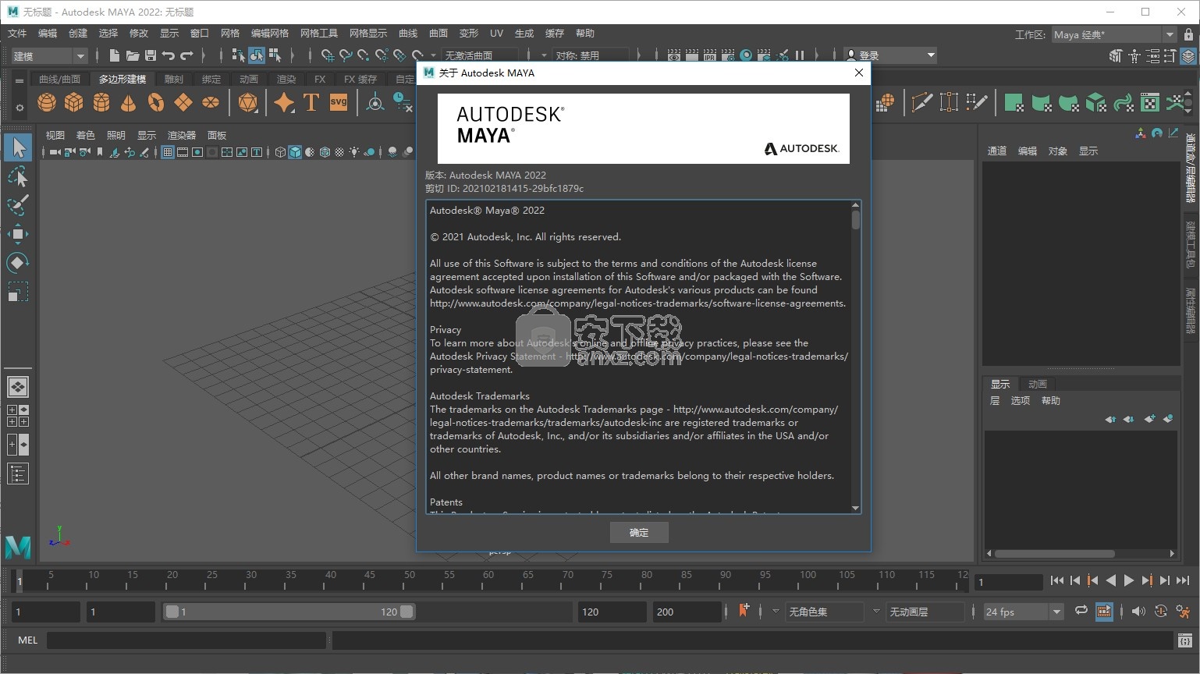
Task: Click the polygon sphere shelf icon
Action: pyautogui.click(x=47, y=102)
